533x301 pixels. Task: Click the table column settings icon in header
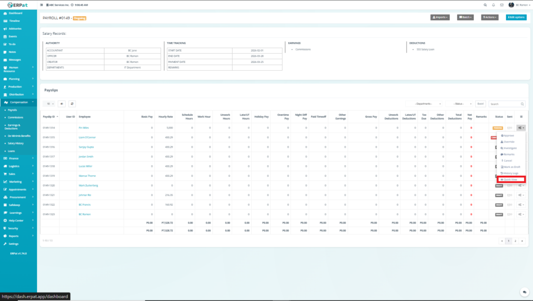point(521,117)
